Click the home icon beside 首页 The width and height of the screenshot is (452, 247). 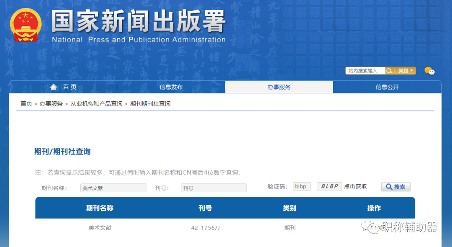[54, 87]
